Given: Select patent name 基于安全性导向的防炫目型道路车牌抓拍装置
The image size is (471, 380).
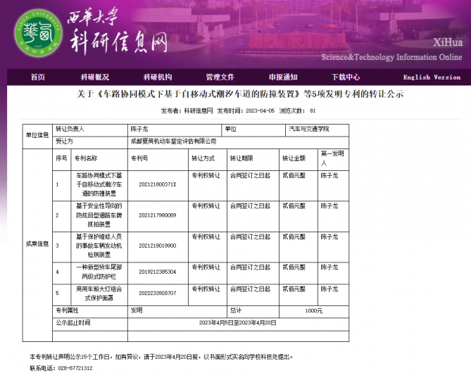Looking at the screenshot, I should tap(99, 215).
